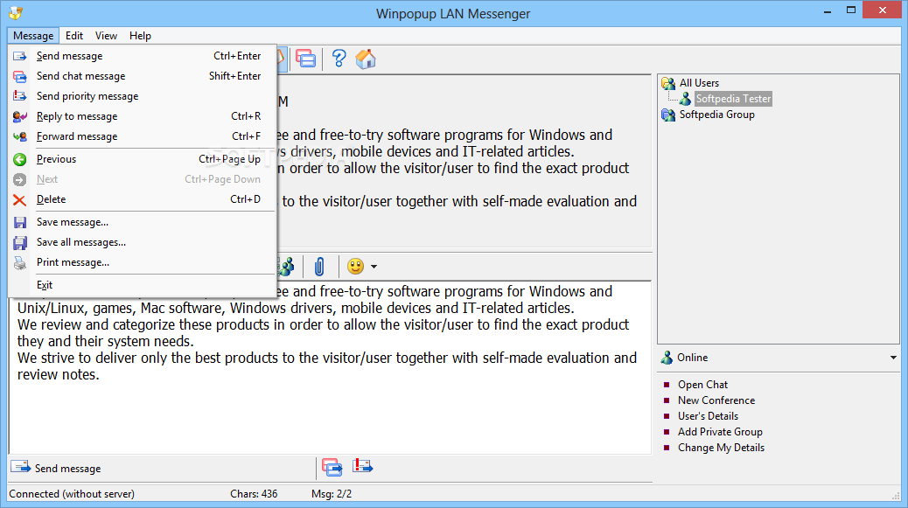Click the icon beside Forward message
The height and width of the screenshot is (508, 908).
[x=20, y=136]
